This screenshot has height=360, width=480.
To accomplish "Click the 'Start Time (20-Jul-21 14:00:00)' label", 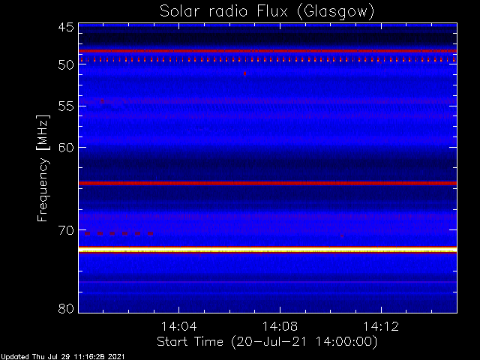I will 267,342.
